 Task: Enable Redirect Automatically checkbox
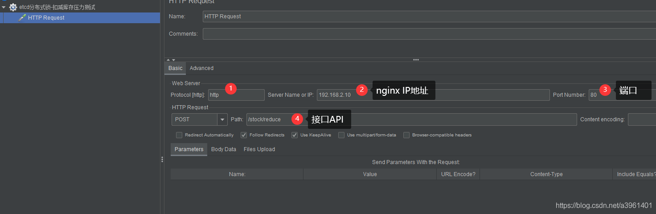[179, 135]
